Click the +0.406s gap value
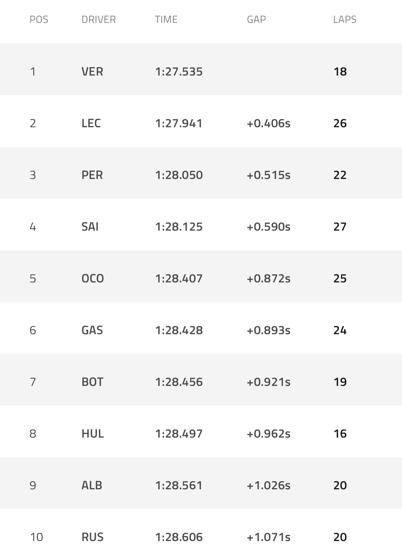 [x=268, y=123]
